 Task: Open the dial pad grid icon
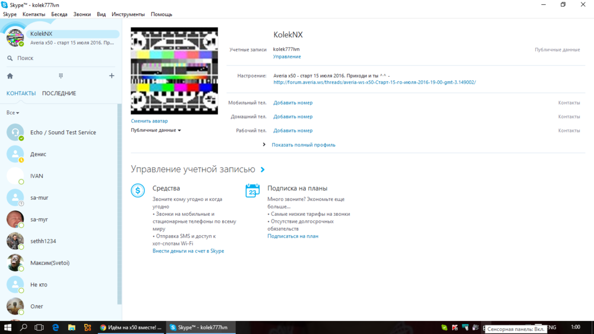61,76
